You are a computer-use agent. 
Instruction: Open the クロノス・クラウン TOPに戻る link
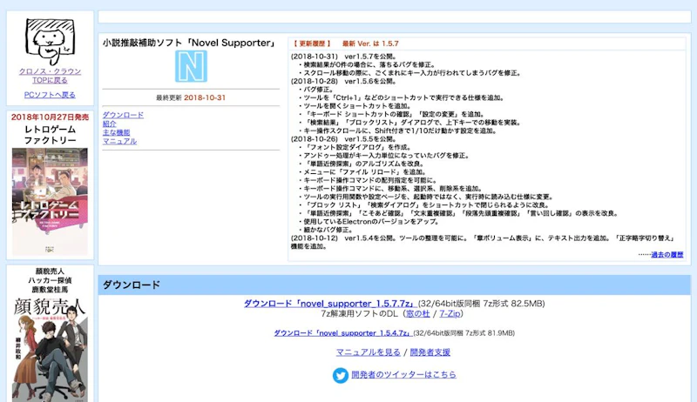50,76
